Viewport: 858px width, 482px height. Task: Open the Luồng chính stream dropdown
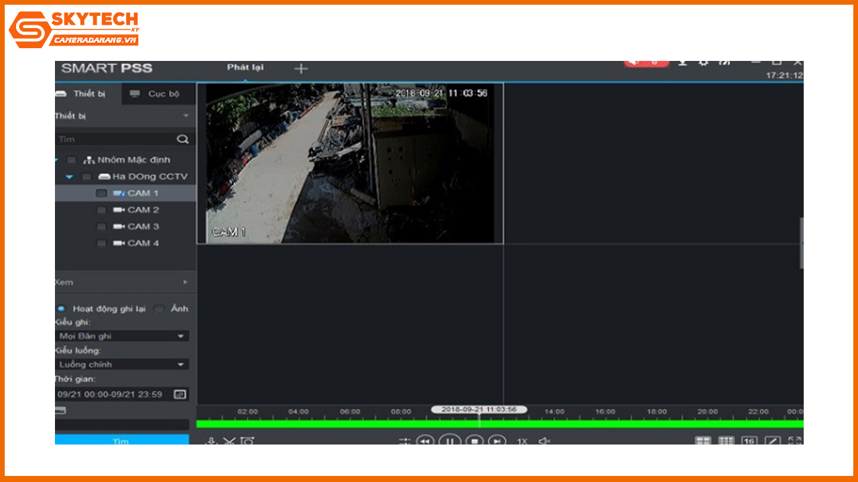coord(122,364)
